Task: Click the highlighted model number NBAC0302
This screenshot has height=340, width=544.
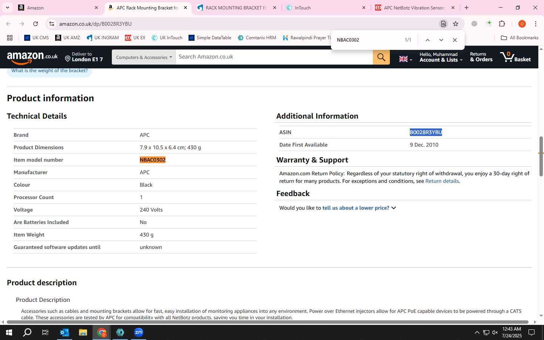Action: click(153, 160)
